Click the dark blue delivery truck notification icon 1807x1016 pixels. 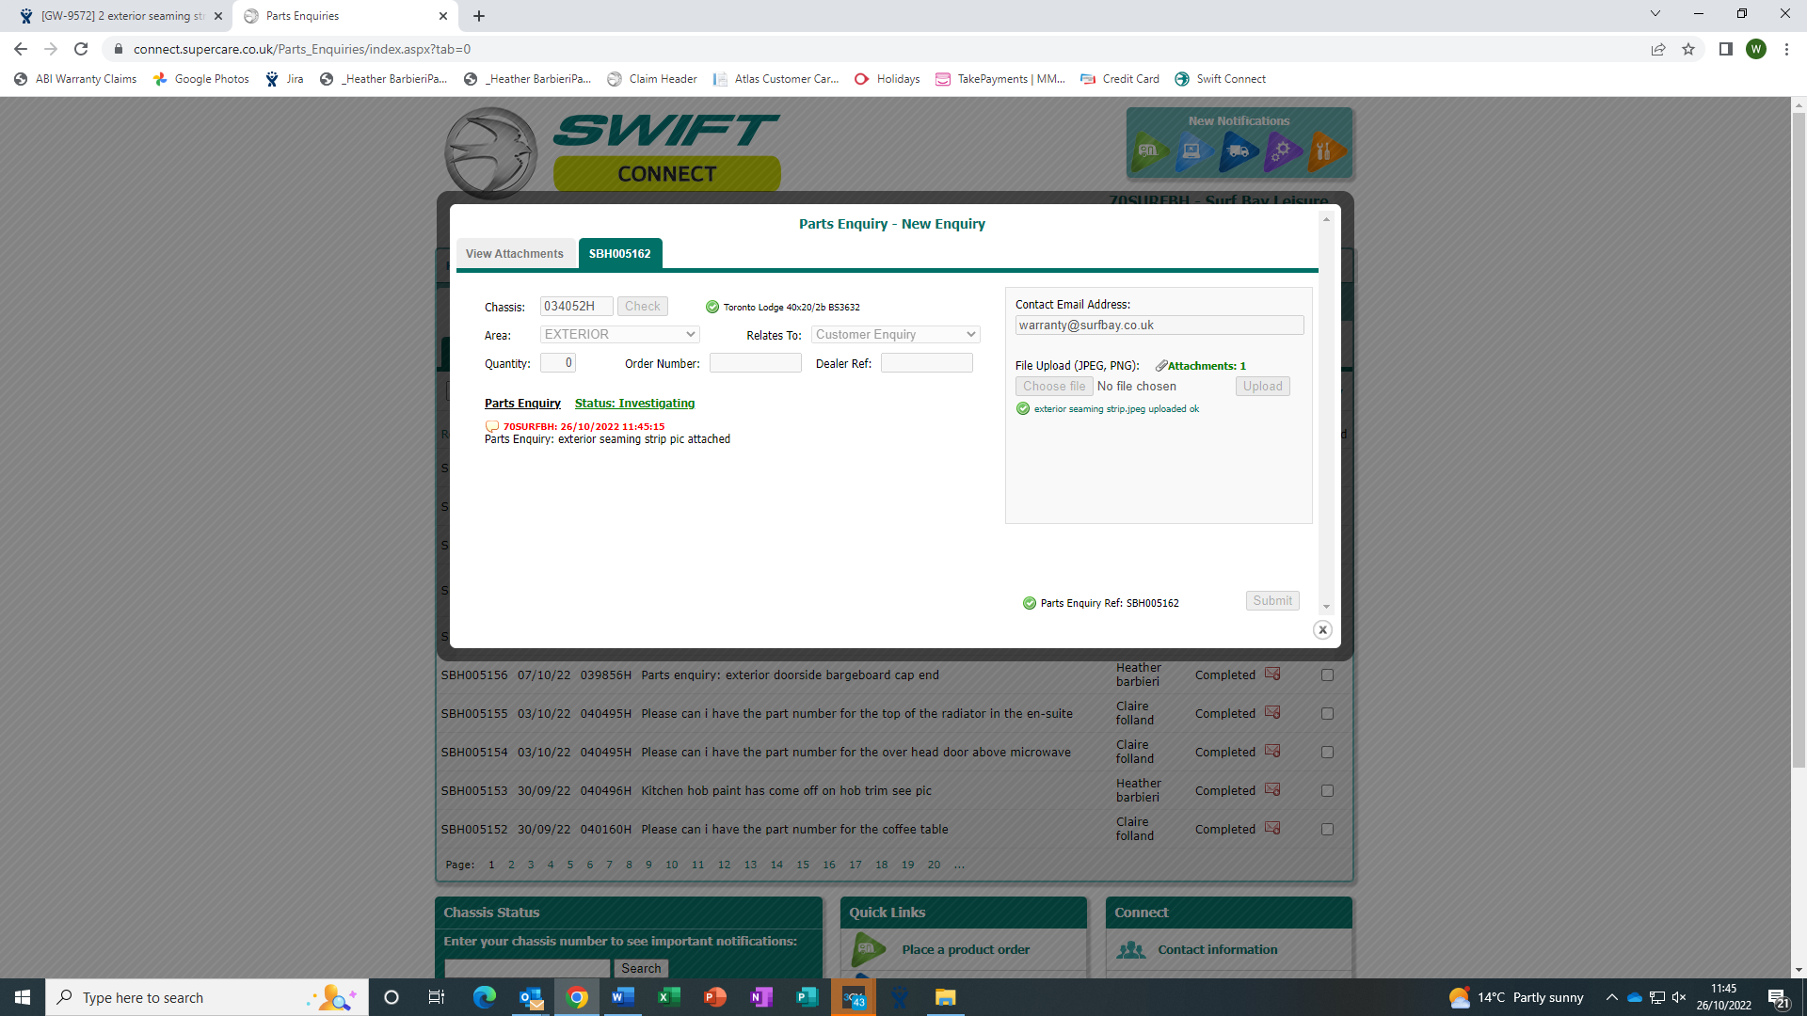1239,151
